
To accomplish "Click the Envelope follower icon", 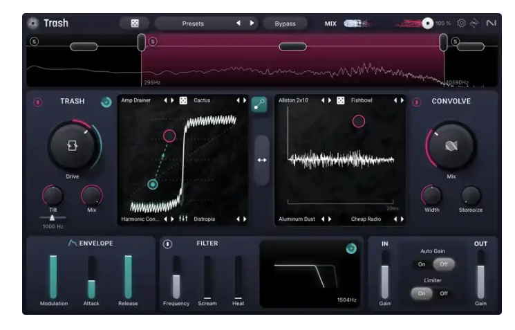I will coord(73,244).
